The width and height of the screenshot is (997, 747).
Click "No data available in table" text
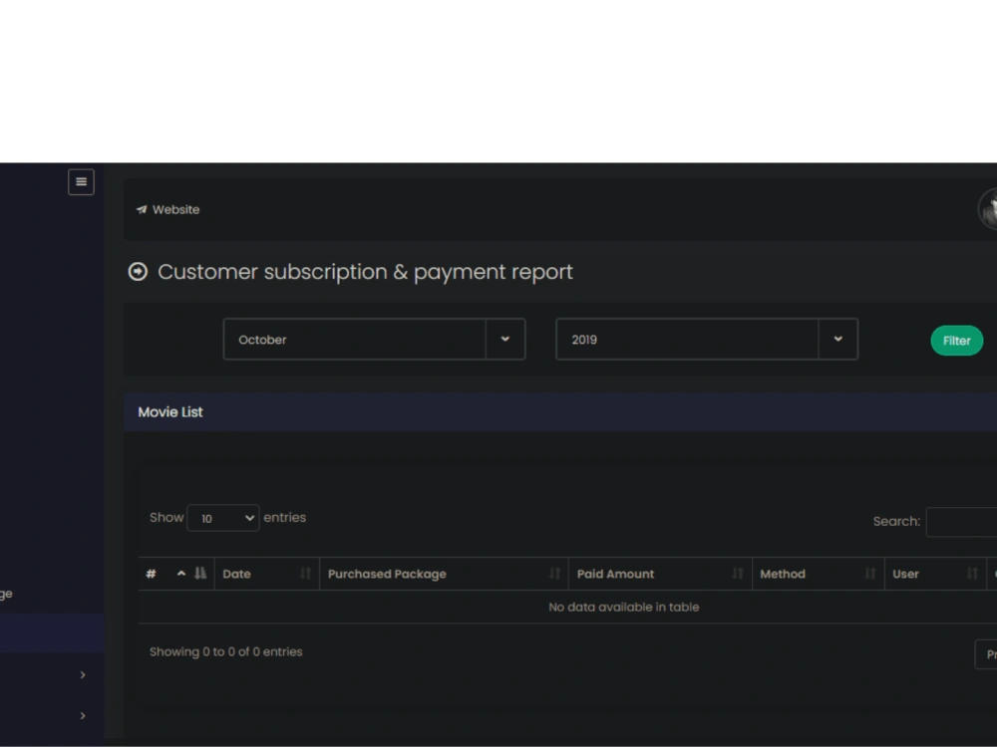point(624,608)
